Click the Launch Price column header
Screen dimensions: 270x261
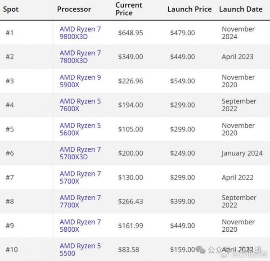pos(189,9)
